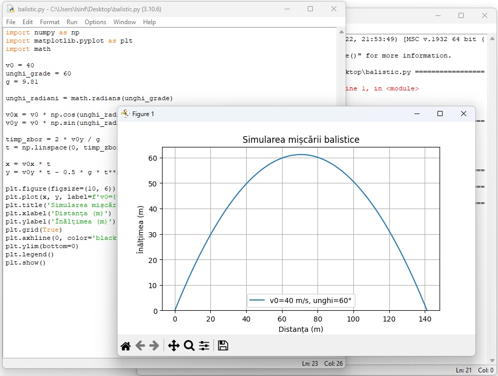Open the File menu
This screenshot has width=498, height=376.
11,22
